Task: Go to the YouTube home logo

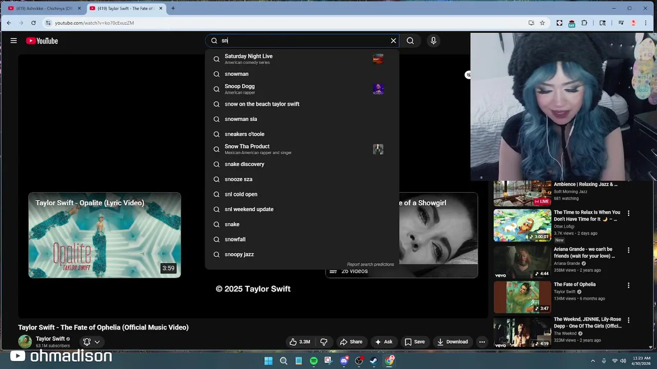Action: 42,41
